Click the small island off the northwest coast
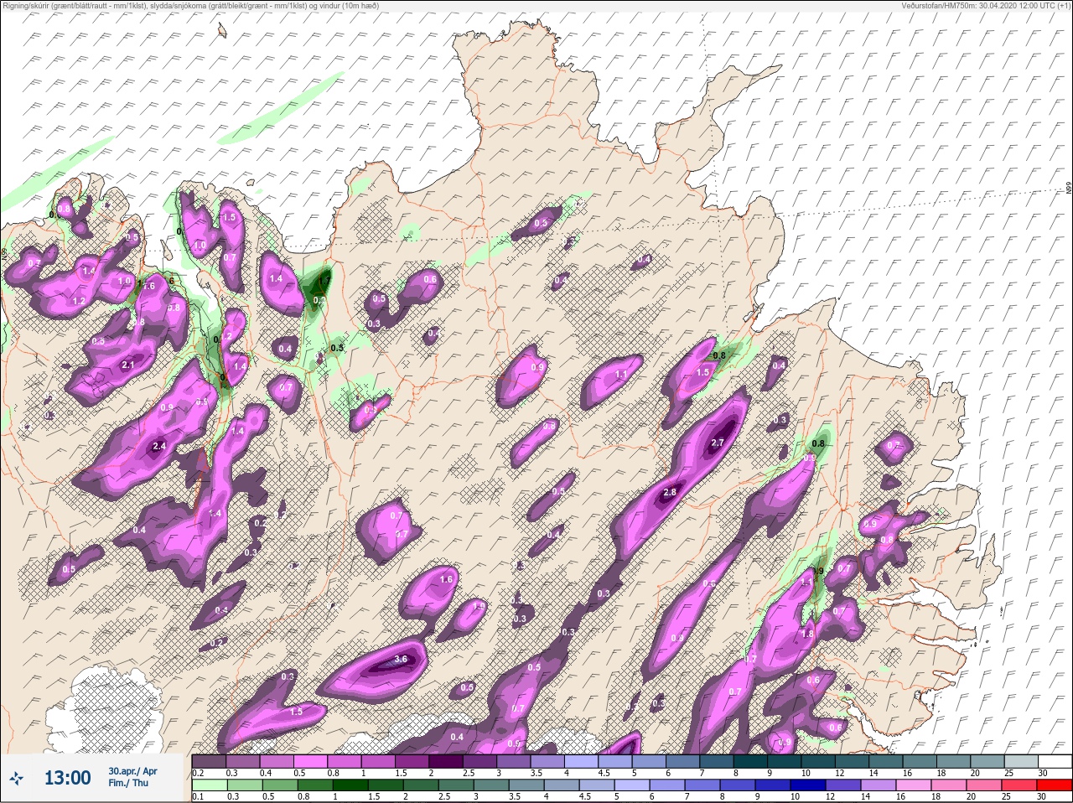 222,31
